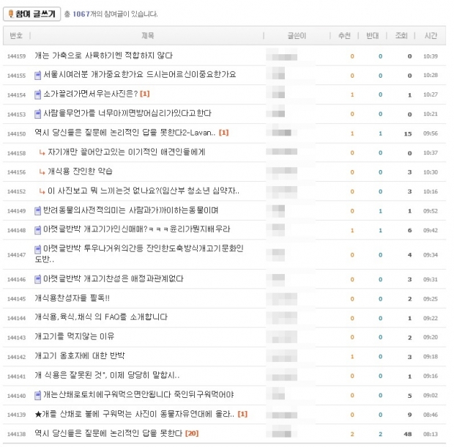
Task: Click comment count [1] on row 144139
Action: pos(242,414)
